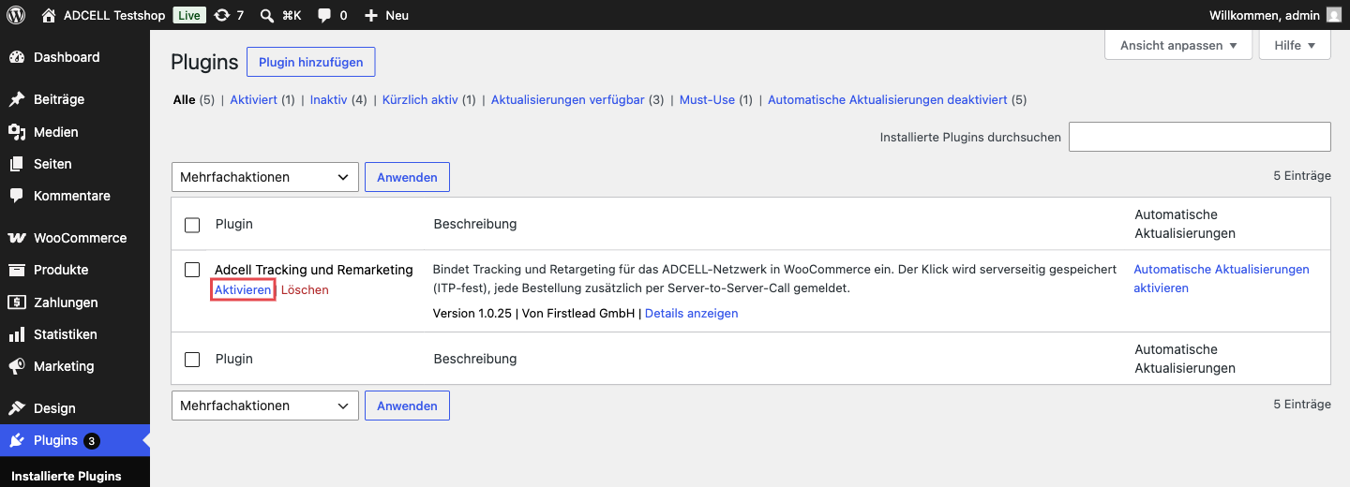Filter by Kürzlich aktiv plugins
This screenshot has height=487, width=1350.
420,100
